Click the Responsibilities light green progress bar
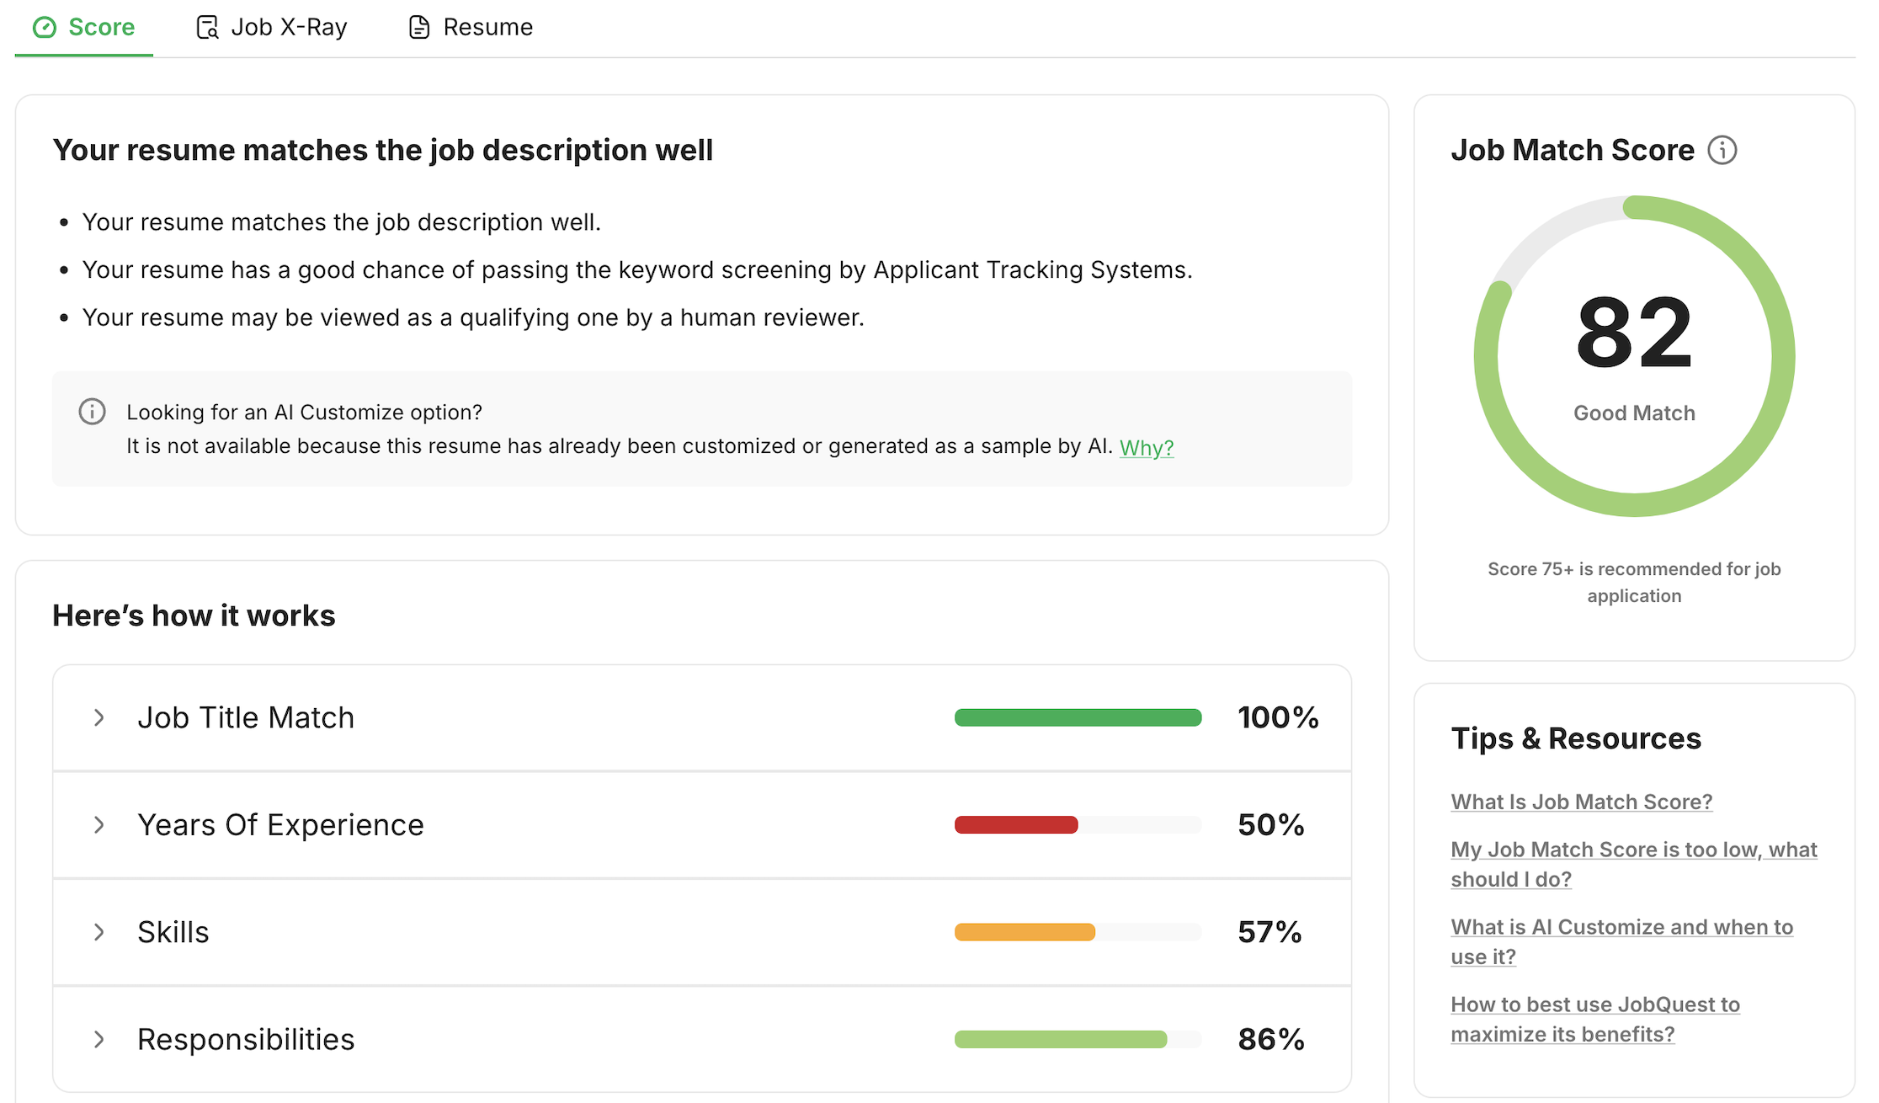1879x1103 pixels. tap(1061, 1039)
